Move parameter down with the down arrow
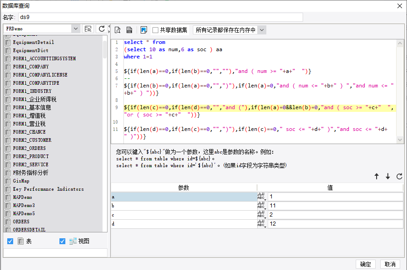Viewport: 407px width, 270px height. 387,177
